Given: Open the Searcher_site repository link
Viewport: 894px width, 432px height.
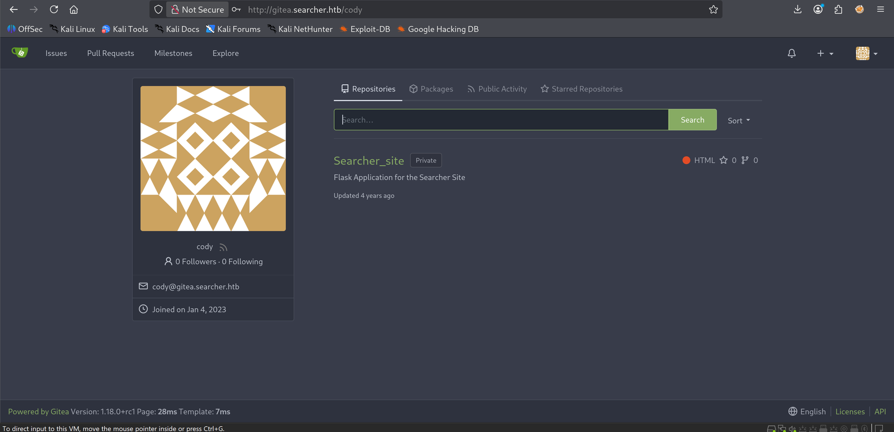Looking at the screenshot, I should point(369,161).
